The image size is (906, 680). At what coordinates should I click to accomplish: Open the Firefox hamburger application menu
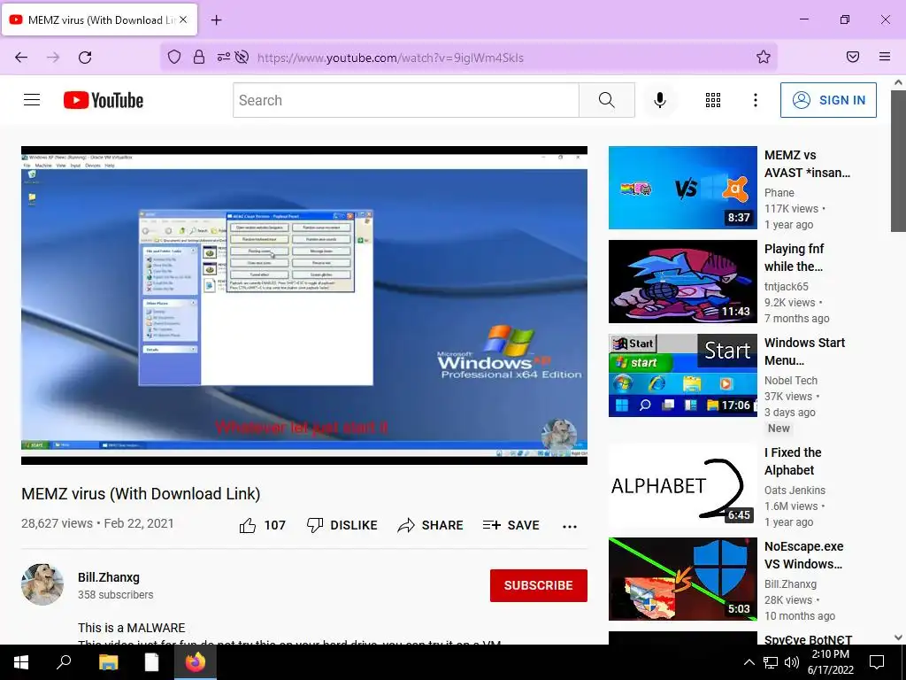[885, 57]
